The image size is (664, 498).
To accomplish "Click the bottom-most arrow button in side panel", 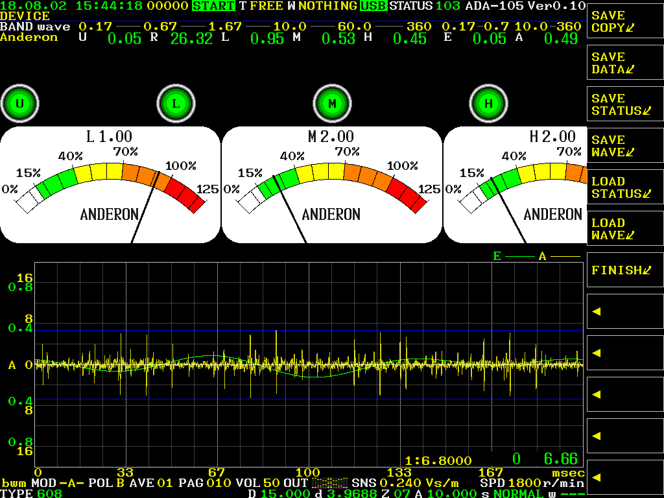I will [625, 477].
